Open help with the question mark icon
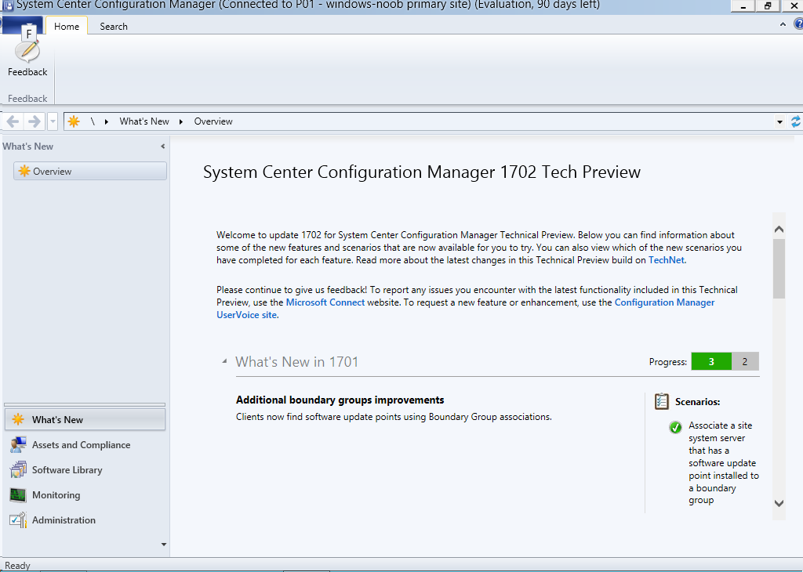This screenshot has width=803, height=572. click(x=798, y=24)
